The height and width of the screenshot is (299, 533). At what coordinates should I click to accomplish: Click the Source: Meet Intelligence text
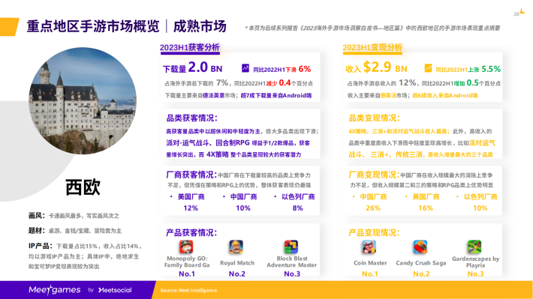[188, 291]
